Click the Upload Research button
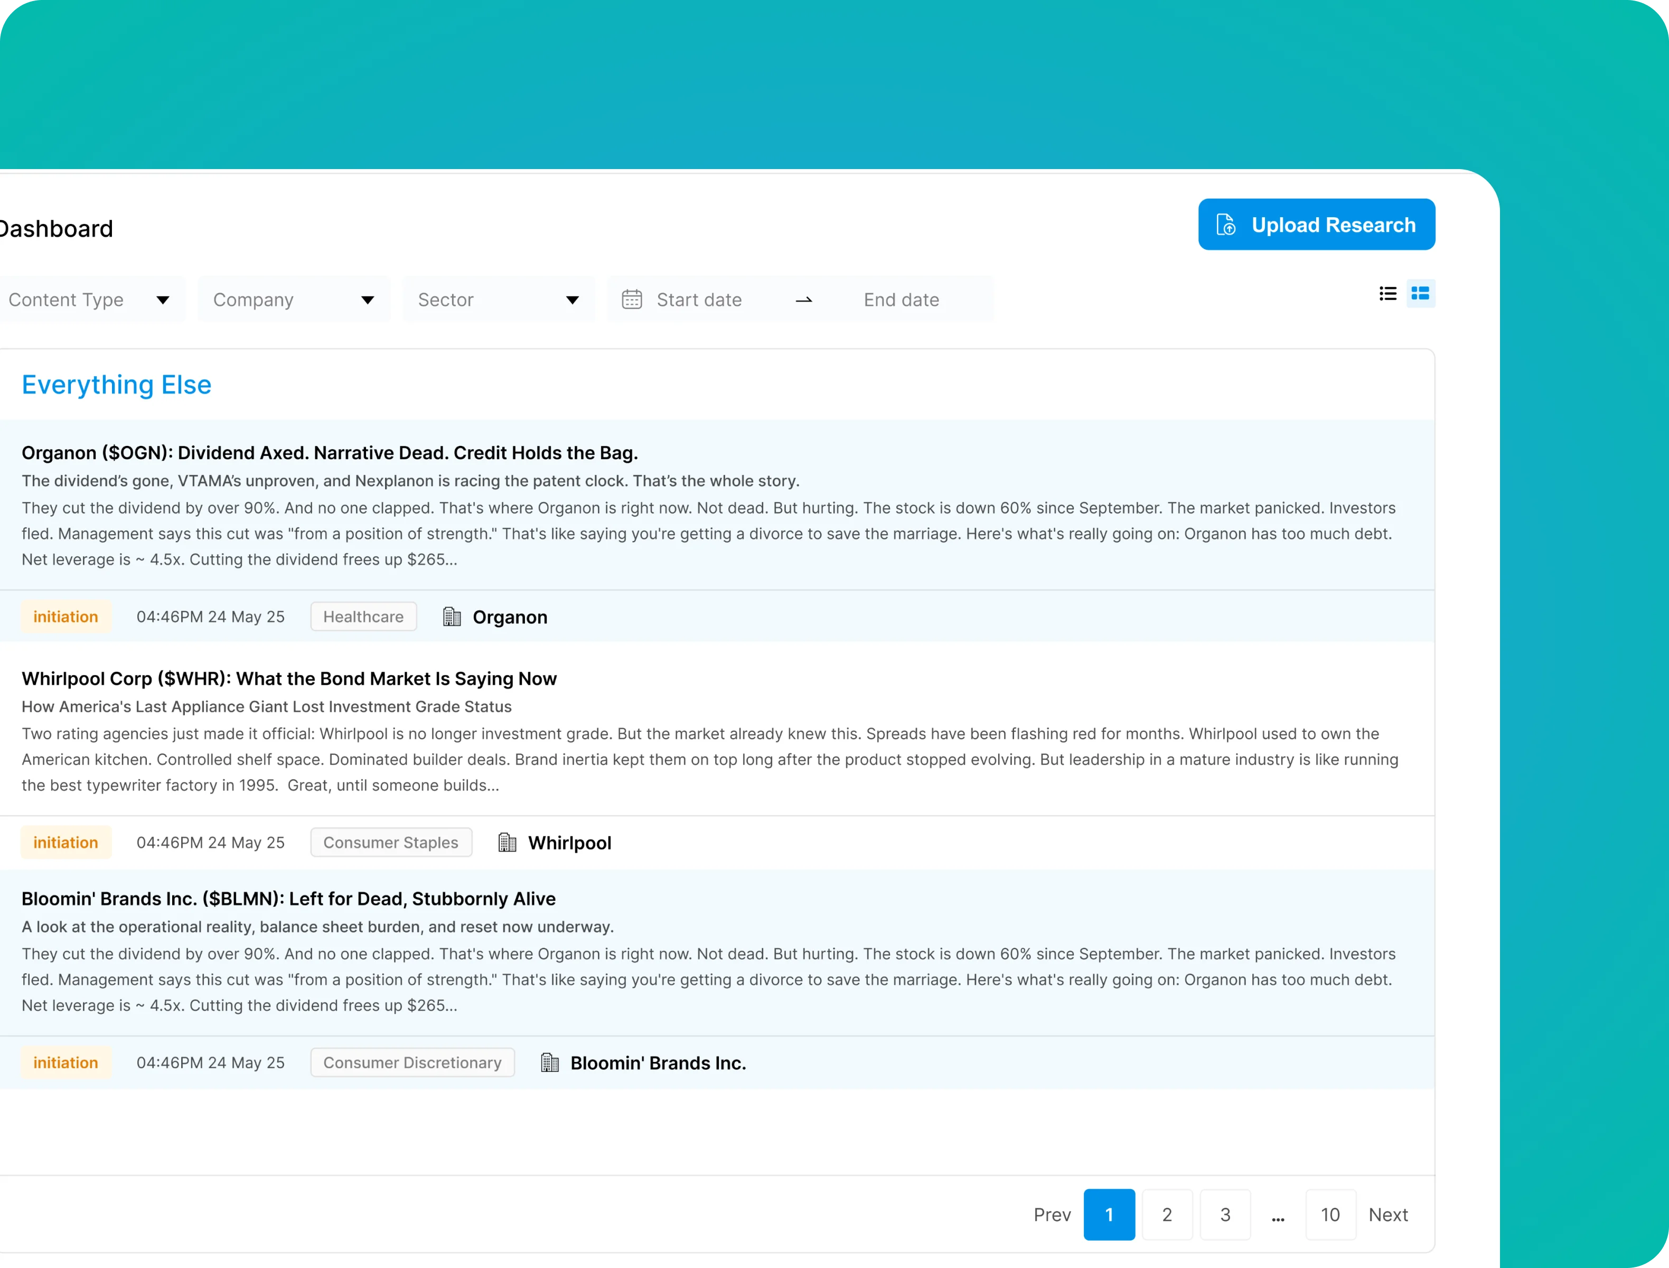The width and height of the screenshot is (1669, 1268). pos(1316,224)
